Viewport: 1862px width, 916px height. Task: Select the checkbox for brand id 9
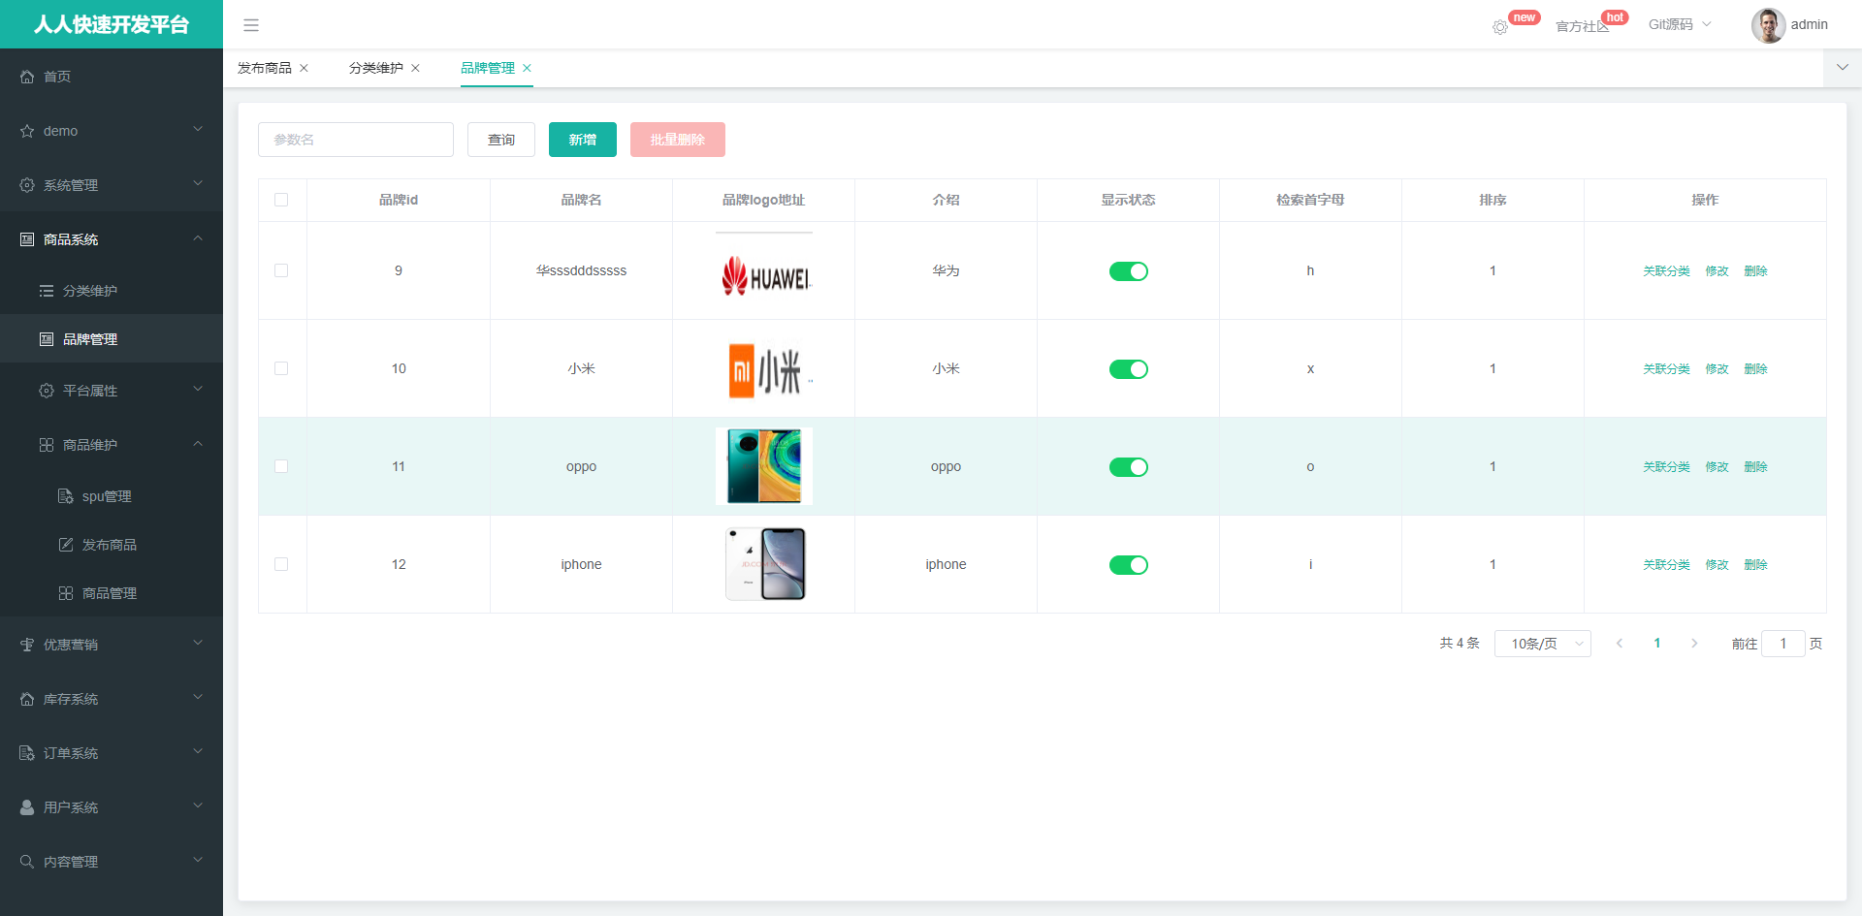(x=281, y=270)
